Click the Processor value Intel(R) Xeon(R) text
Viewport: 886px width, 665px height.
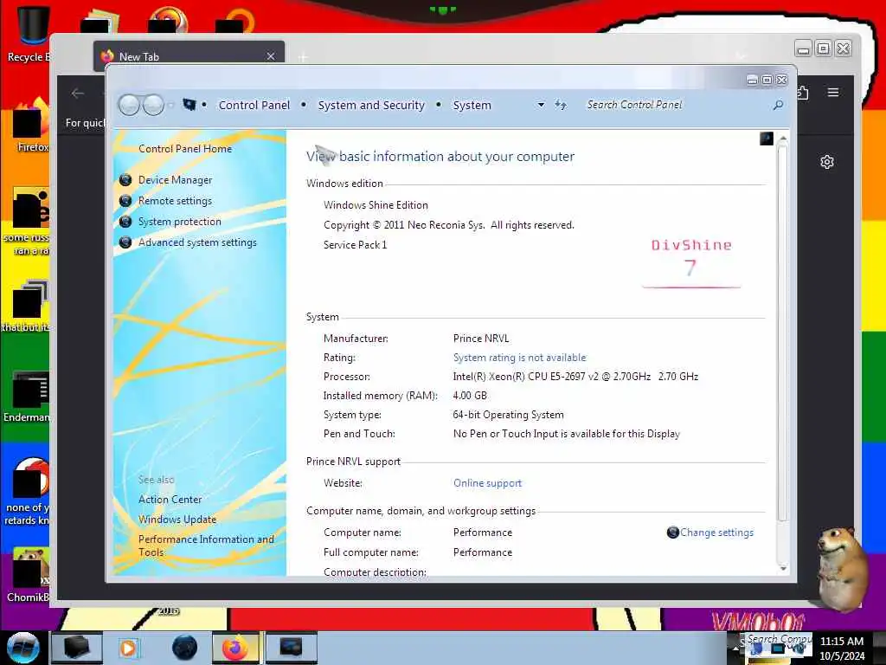(x=575, y=377)
